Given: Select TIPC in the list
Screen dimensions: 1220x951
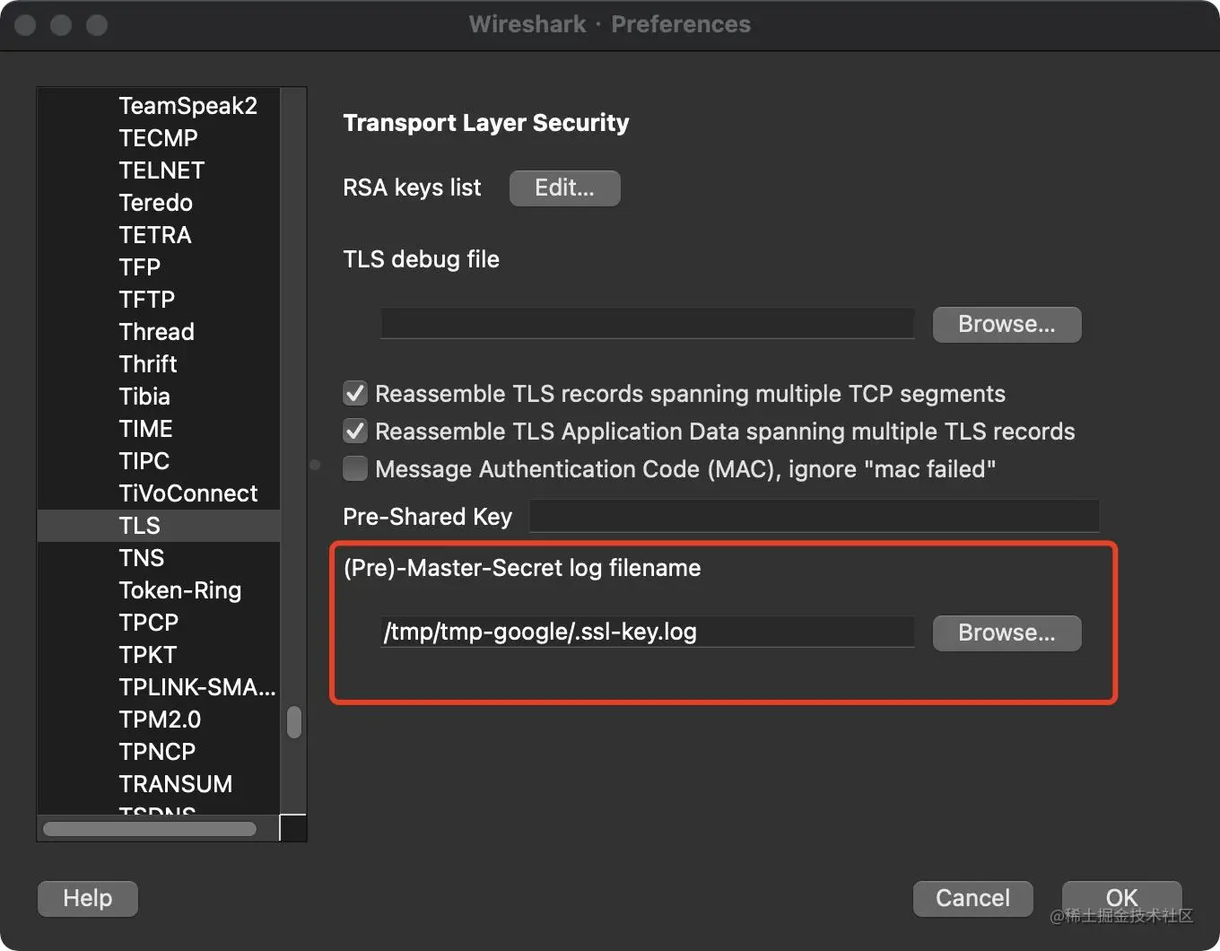Looking at the screenshot, I should (159, 461).
